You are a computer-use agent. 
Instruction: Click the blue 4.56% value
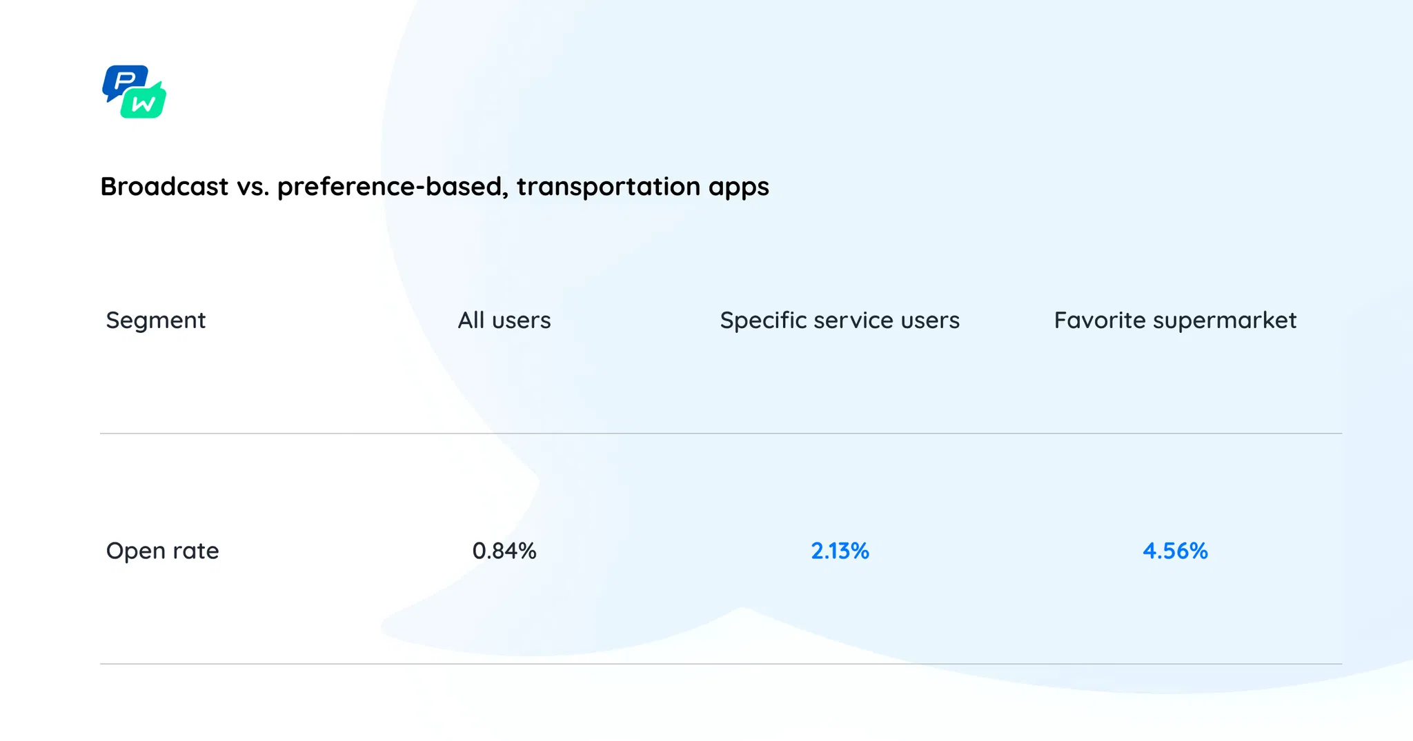point(1175,551)
